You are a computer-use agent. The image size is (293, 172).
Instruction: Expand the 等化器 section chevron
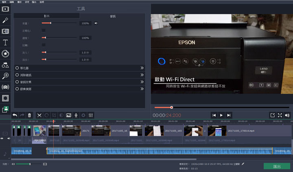(x=142, y=68)
